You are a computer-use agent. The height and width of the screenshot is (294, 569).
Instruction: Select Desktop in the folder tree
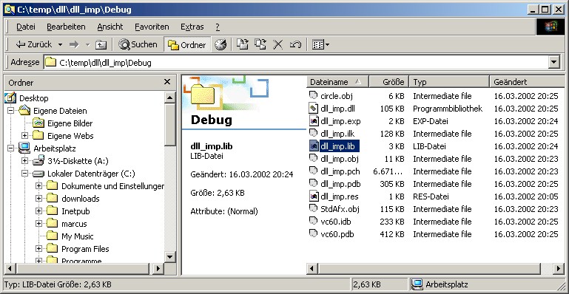[x=34, y=98]
